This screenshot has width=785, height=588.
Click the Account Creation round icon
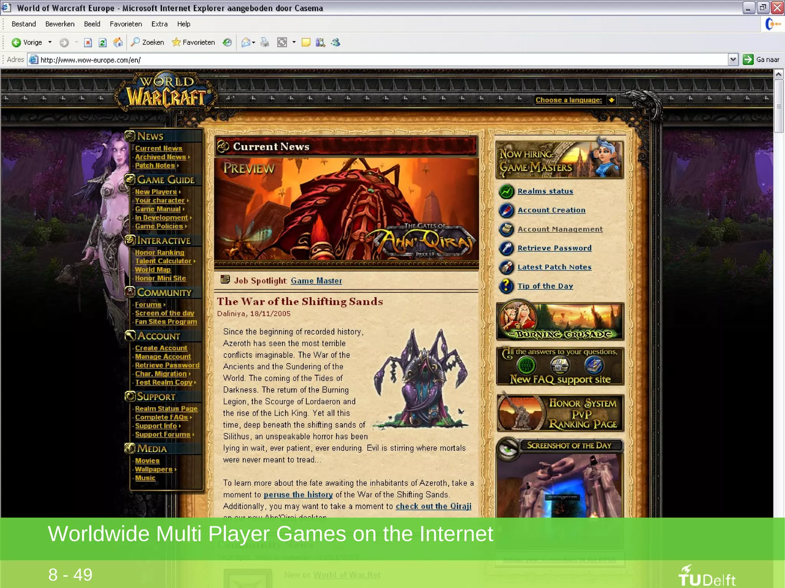pos(506,210)
